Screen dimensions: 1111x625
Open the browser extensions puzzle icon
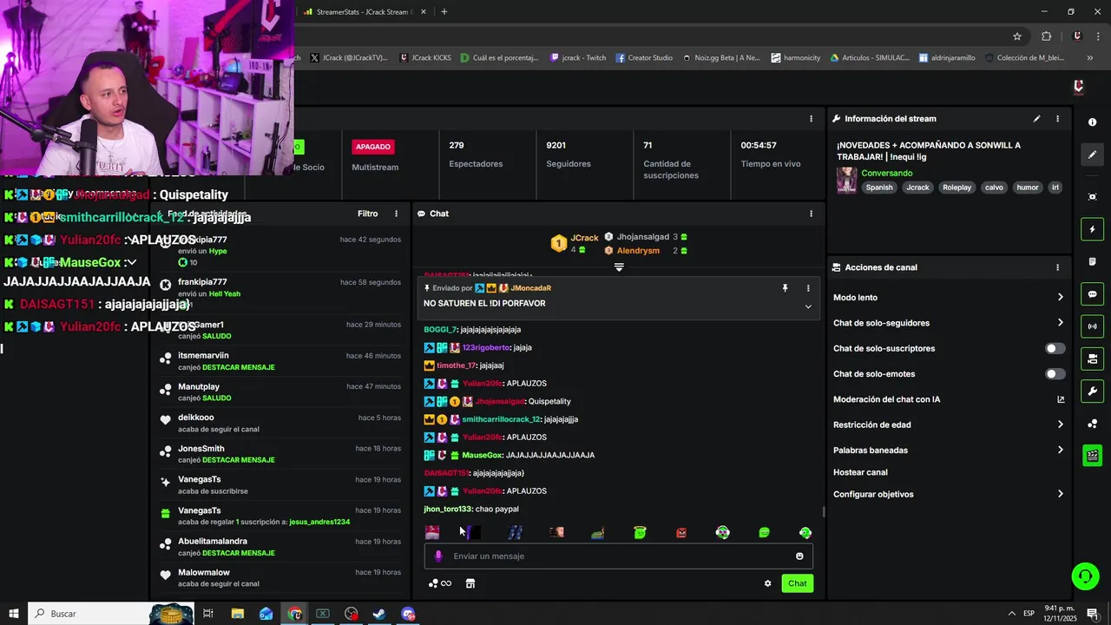[1046, 36]
